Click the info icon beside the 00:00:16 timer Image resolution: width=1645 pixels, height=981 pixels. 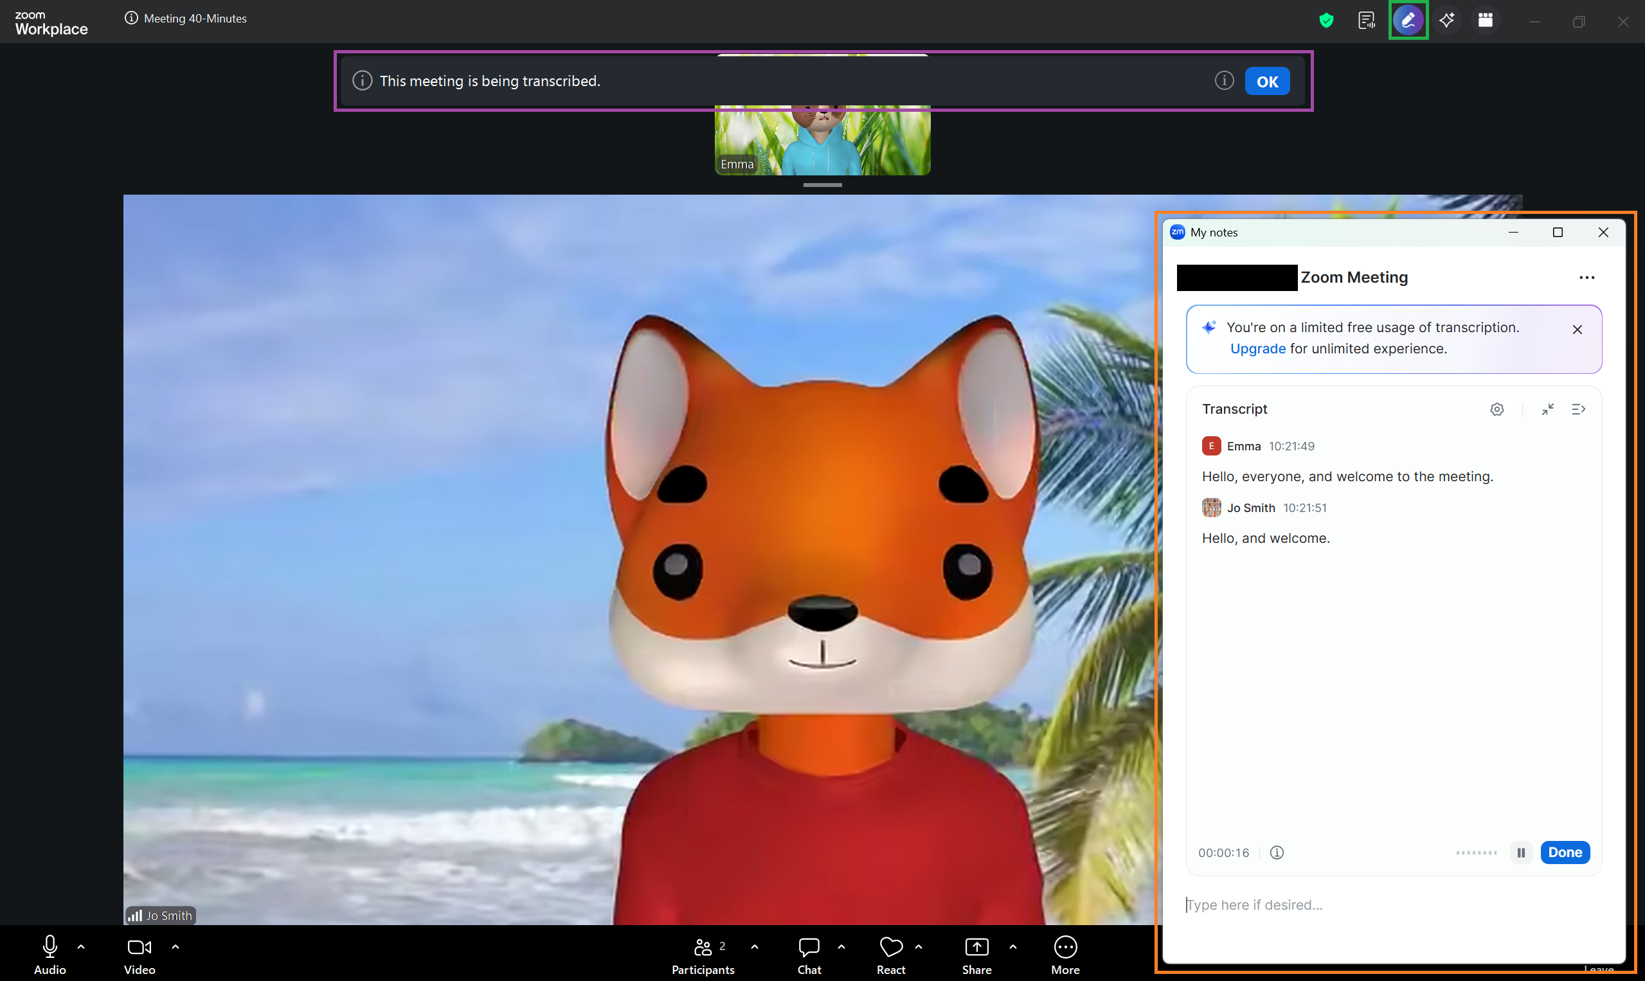click(x=1277, y=853)
